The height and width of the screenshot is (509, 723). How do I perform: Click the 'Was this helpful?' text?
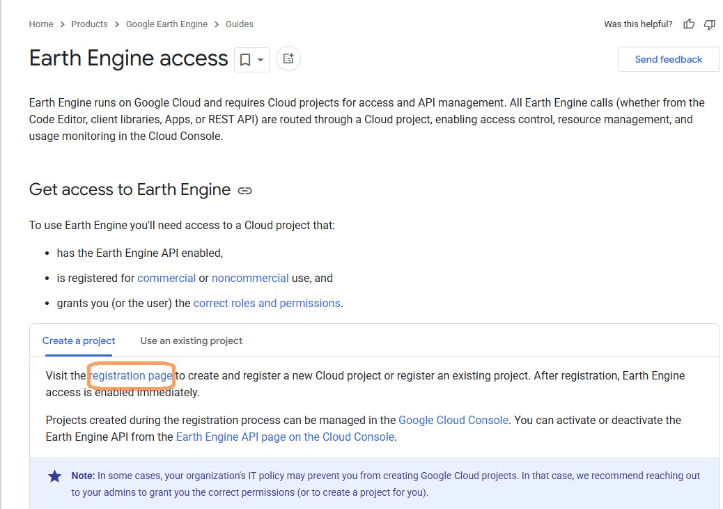click(x=638, y=24)
